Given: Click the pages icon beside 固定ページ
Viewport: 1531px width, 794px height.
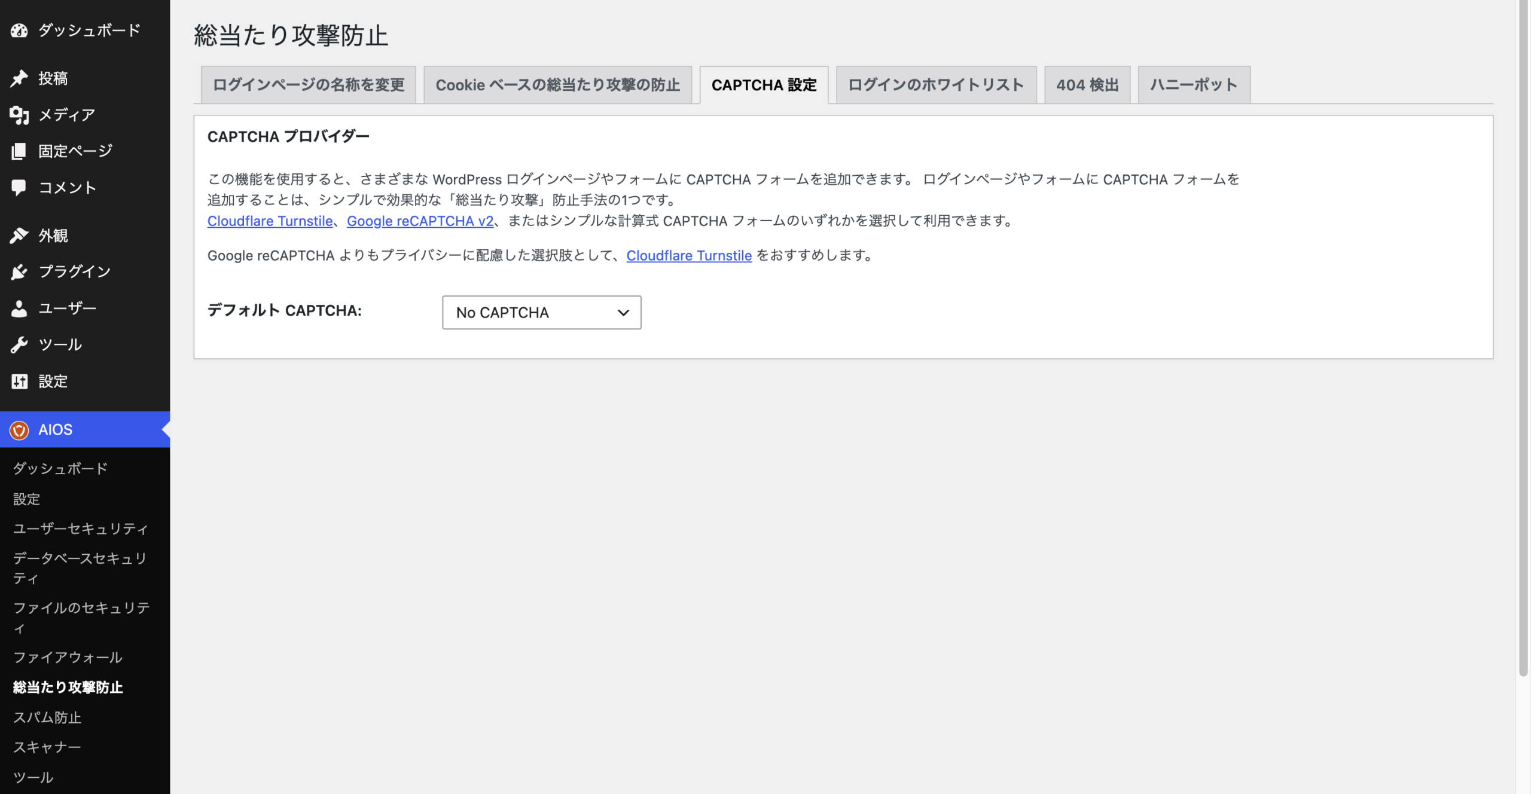Looking at the screenshot, I should click(x=19, y=151).
